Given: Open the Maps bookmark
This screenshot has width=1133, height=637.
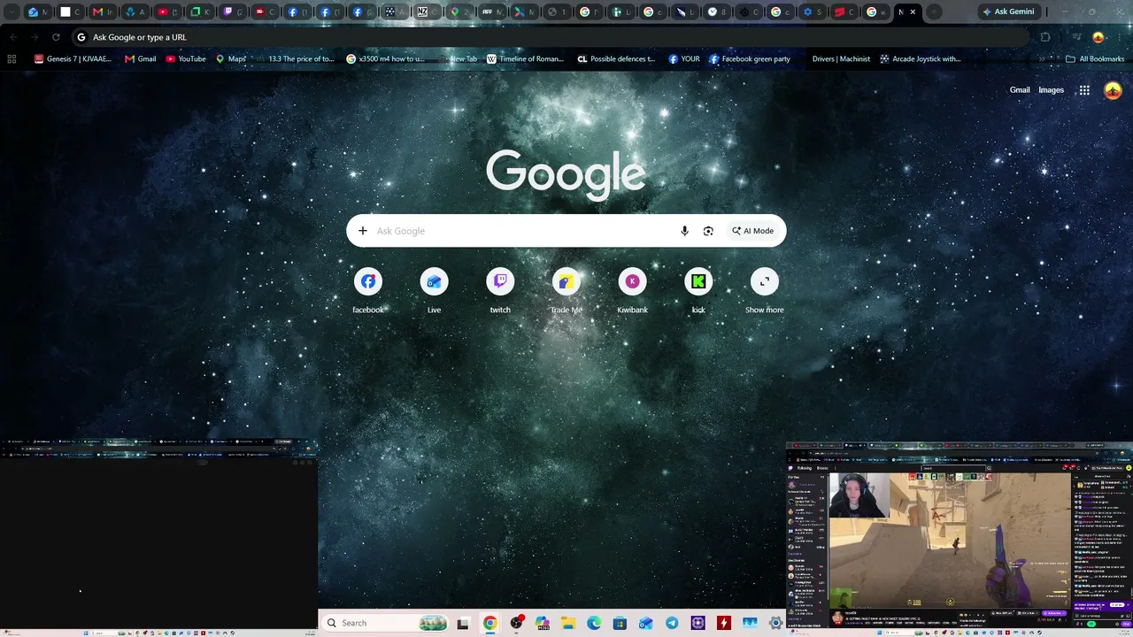Looking at the screenshot, I should click(231, 59).
